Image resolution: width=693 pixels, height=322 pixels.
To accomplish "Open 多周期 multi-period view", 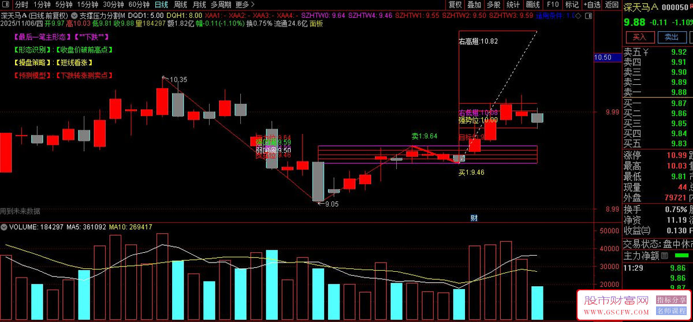I will click(x=221, y=5).
